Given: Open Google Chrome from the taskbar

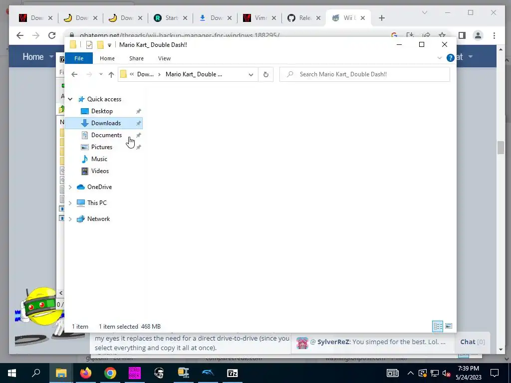Looking at the screenshot, I should click(x=110, y=373).
